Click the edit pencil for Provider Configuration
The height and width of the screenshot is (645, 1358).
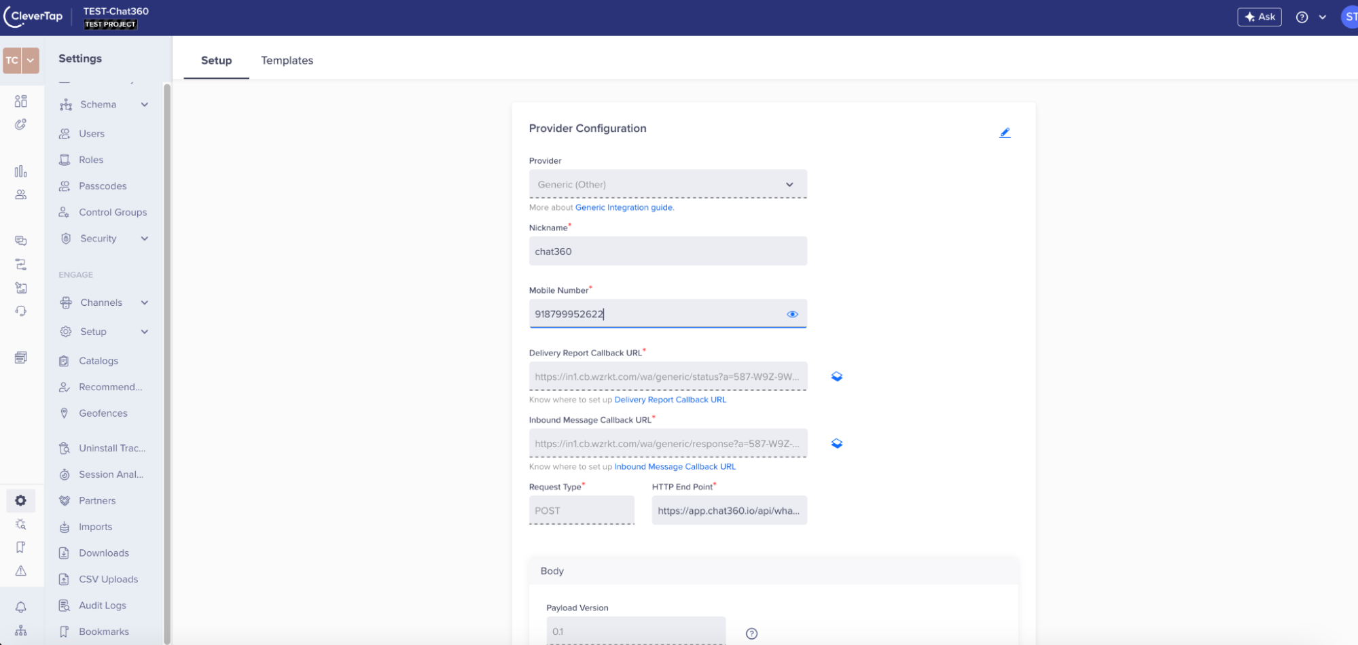click(x=1005, y=133)
